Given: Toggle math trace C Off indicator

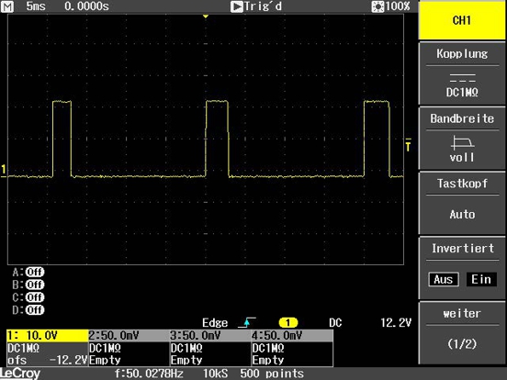Looking at the screenshot, I should point(35,297).
